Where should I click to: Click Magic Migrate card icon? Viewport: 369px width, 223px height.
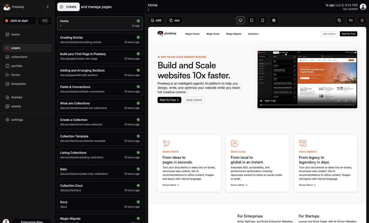303,143
